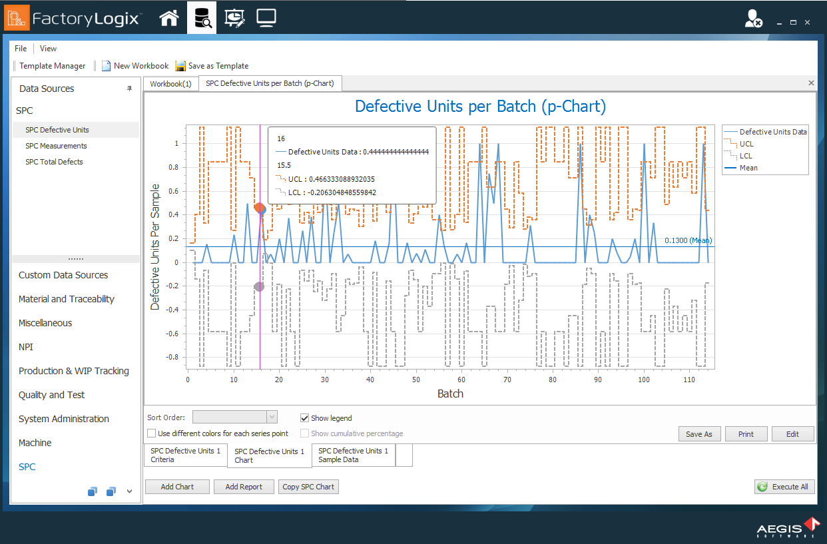Switch to the Workbook(1) tab
This screenshot has width=827, height=544.
pyautogui.click(x=170, y=84)
